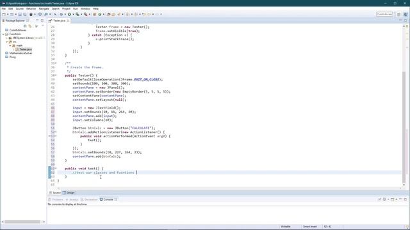410x230 pixels.
Task: Collapse the Functions project node
Action: [x=3, y=34]
